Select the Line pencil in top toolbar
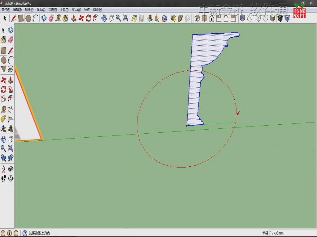The height and width of the screenshot is (237, 317). pos(14,18)
